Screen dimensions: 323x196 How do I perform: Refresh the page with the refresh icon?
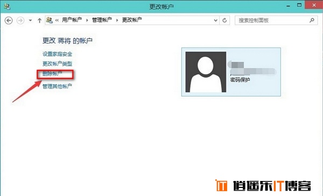tap(224, 20)
